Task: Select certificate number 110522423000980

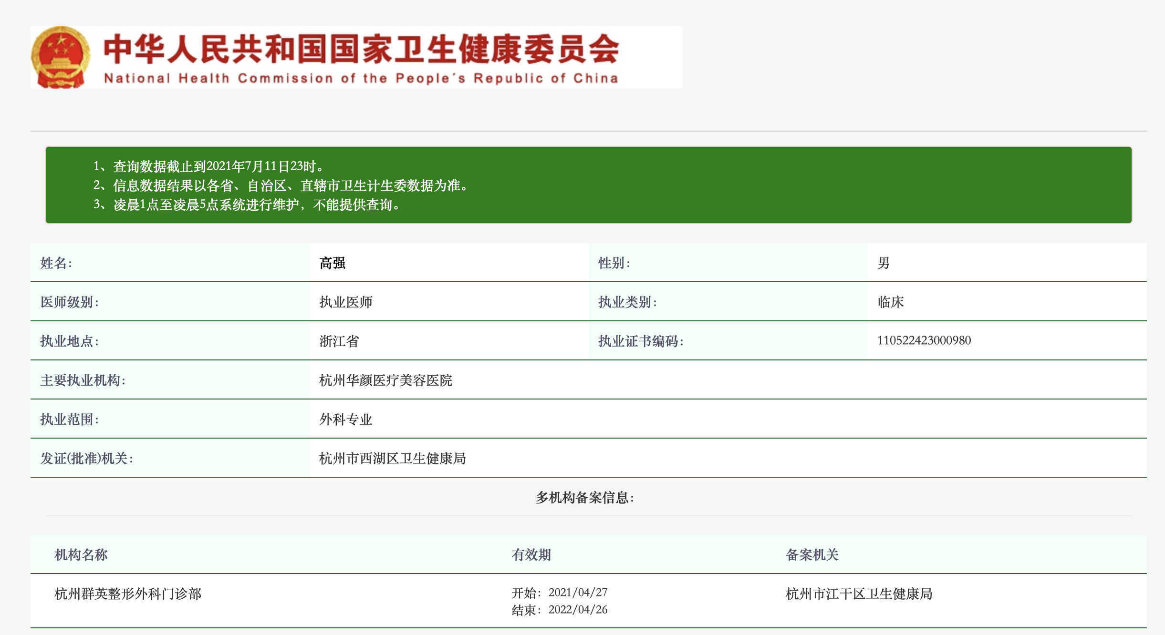Action: coord(924,340)
